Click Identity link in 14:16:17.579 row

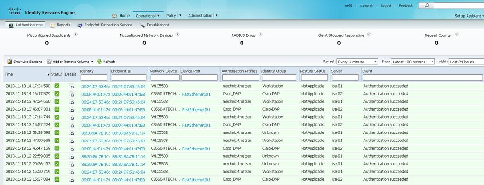pos(95,94)
